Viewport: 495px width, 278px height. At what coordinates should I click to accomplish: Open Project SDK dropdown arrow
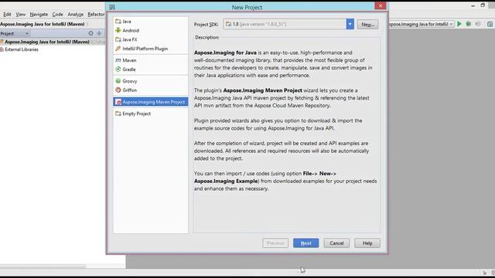pos(350,24)
